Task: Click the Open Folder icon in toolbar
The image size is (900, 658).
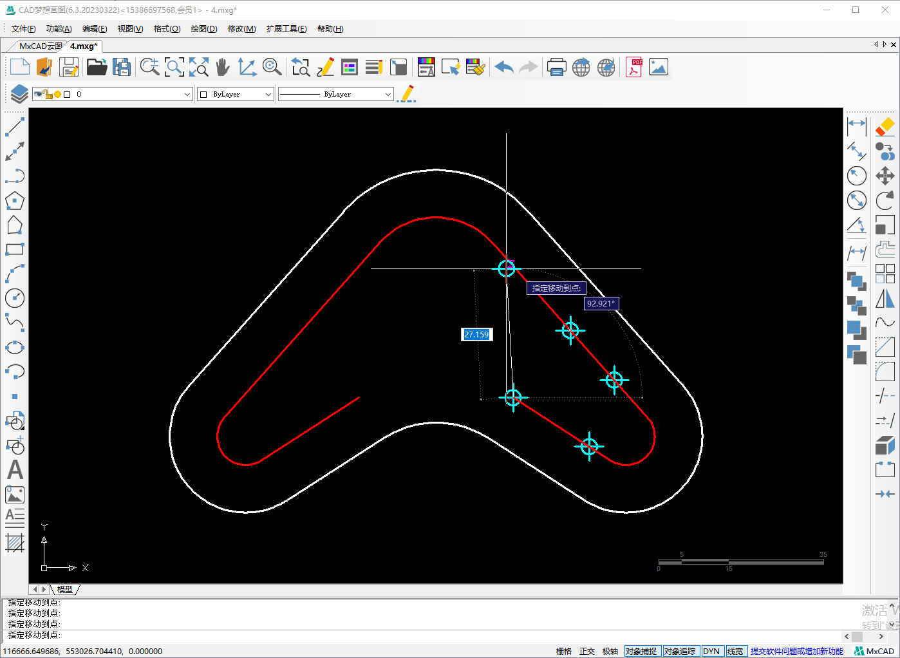Action: pos(97,67)
